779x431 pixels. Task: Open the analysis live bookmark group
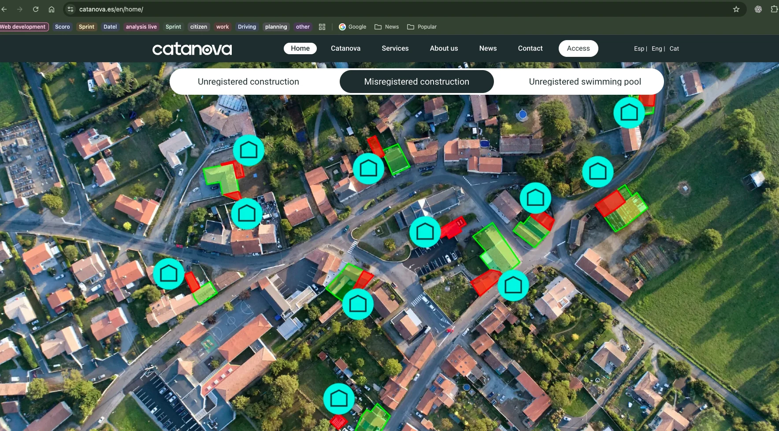click(x=141, y=27)
